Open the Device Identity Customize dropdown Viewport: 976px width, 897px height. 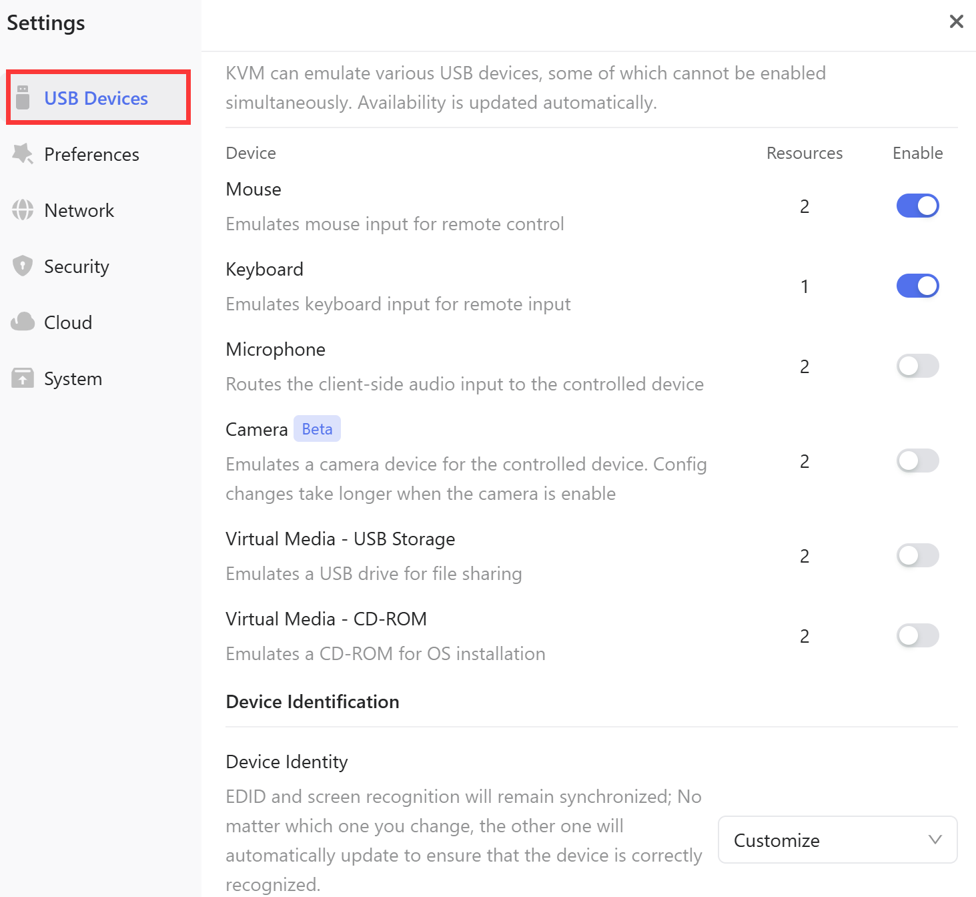tap(838, 840)
